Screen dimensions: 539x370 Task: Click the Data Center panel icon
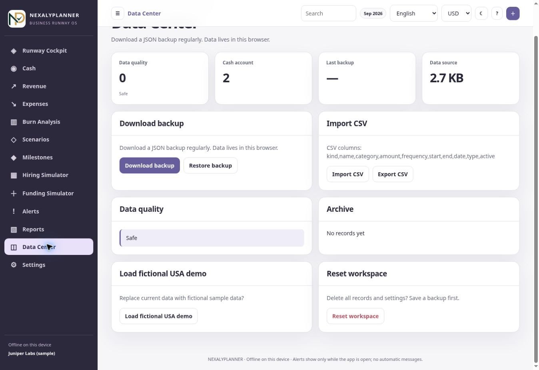click(14, 247)
